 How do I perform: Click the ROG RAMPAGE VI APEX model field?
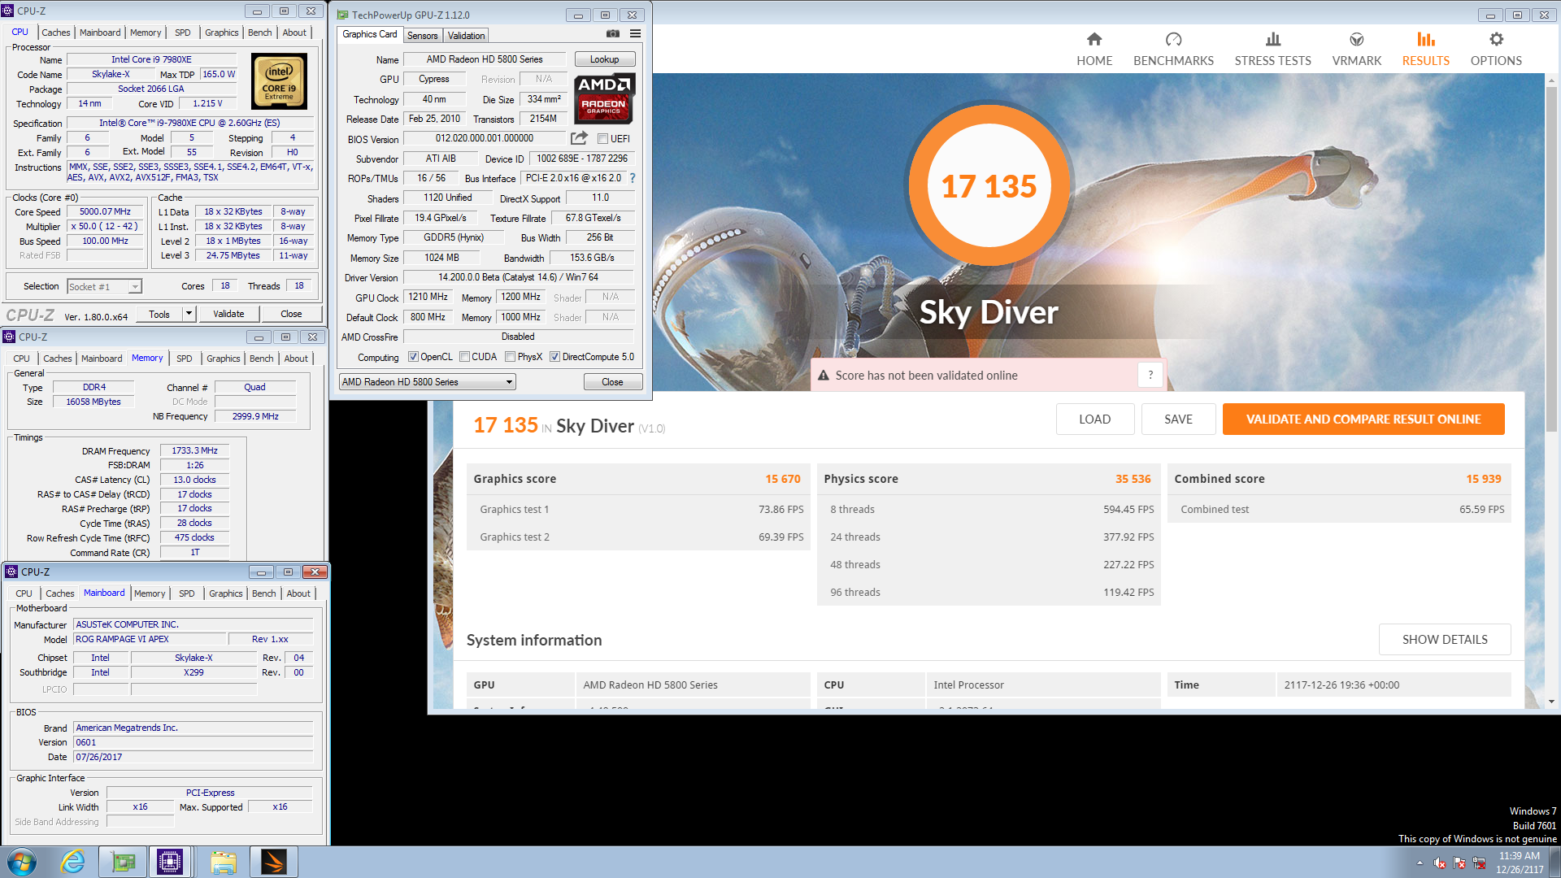(x=150, y=639)
